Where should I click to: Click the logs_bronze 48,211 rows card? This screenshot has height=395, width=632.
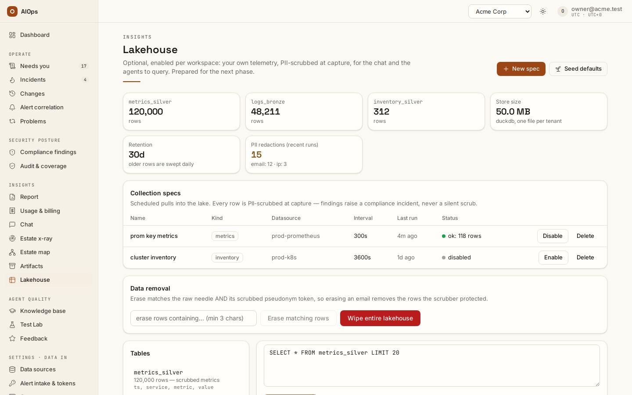pyautogui.click(x=304, y=111)
